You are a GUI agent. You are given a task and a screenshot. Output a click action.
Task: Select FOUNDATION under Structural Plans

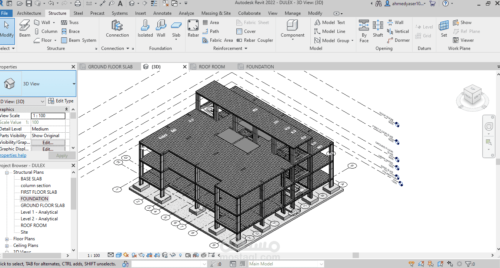(x=34, y=199)
